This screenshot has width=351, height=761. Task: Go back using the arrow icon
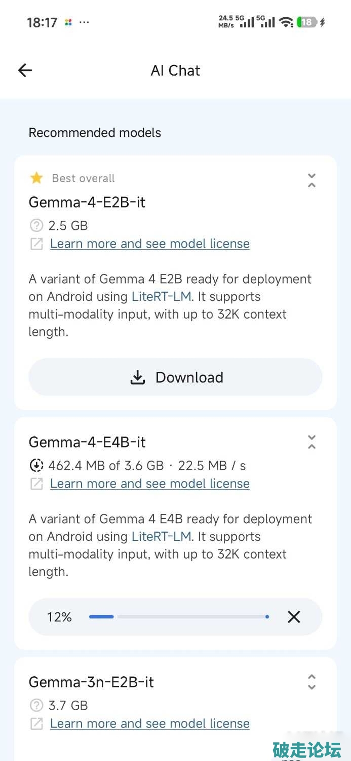click(25, 71)
